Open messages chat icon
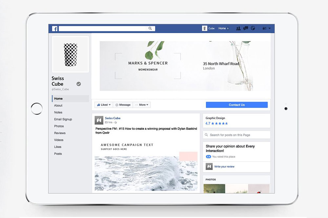This screenshot has height=218, width=328. coord(246,28)
